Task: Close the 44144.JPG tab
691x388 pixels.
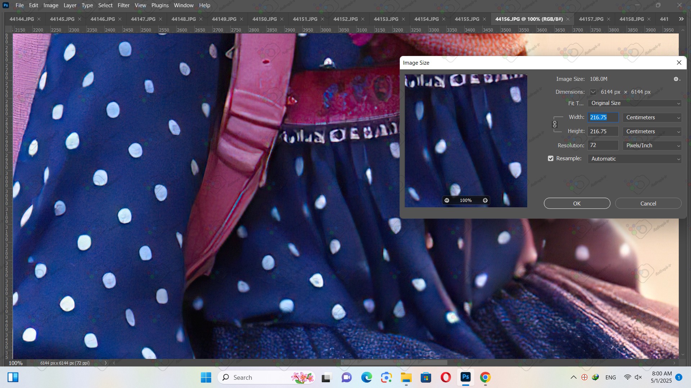Action: [x=39, y=19]
